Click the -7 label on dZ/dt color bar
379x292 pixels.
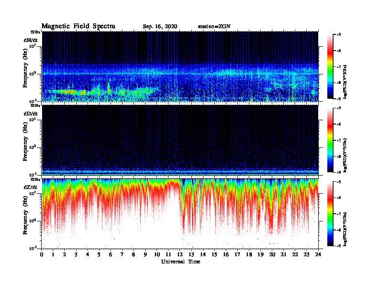pos(339,214)
